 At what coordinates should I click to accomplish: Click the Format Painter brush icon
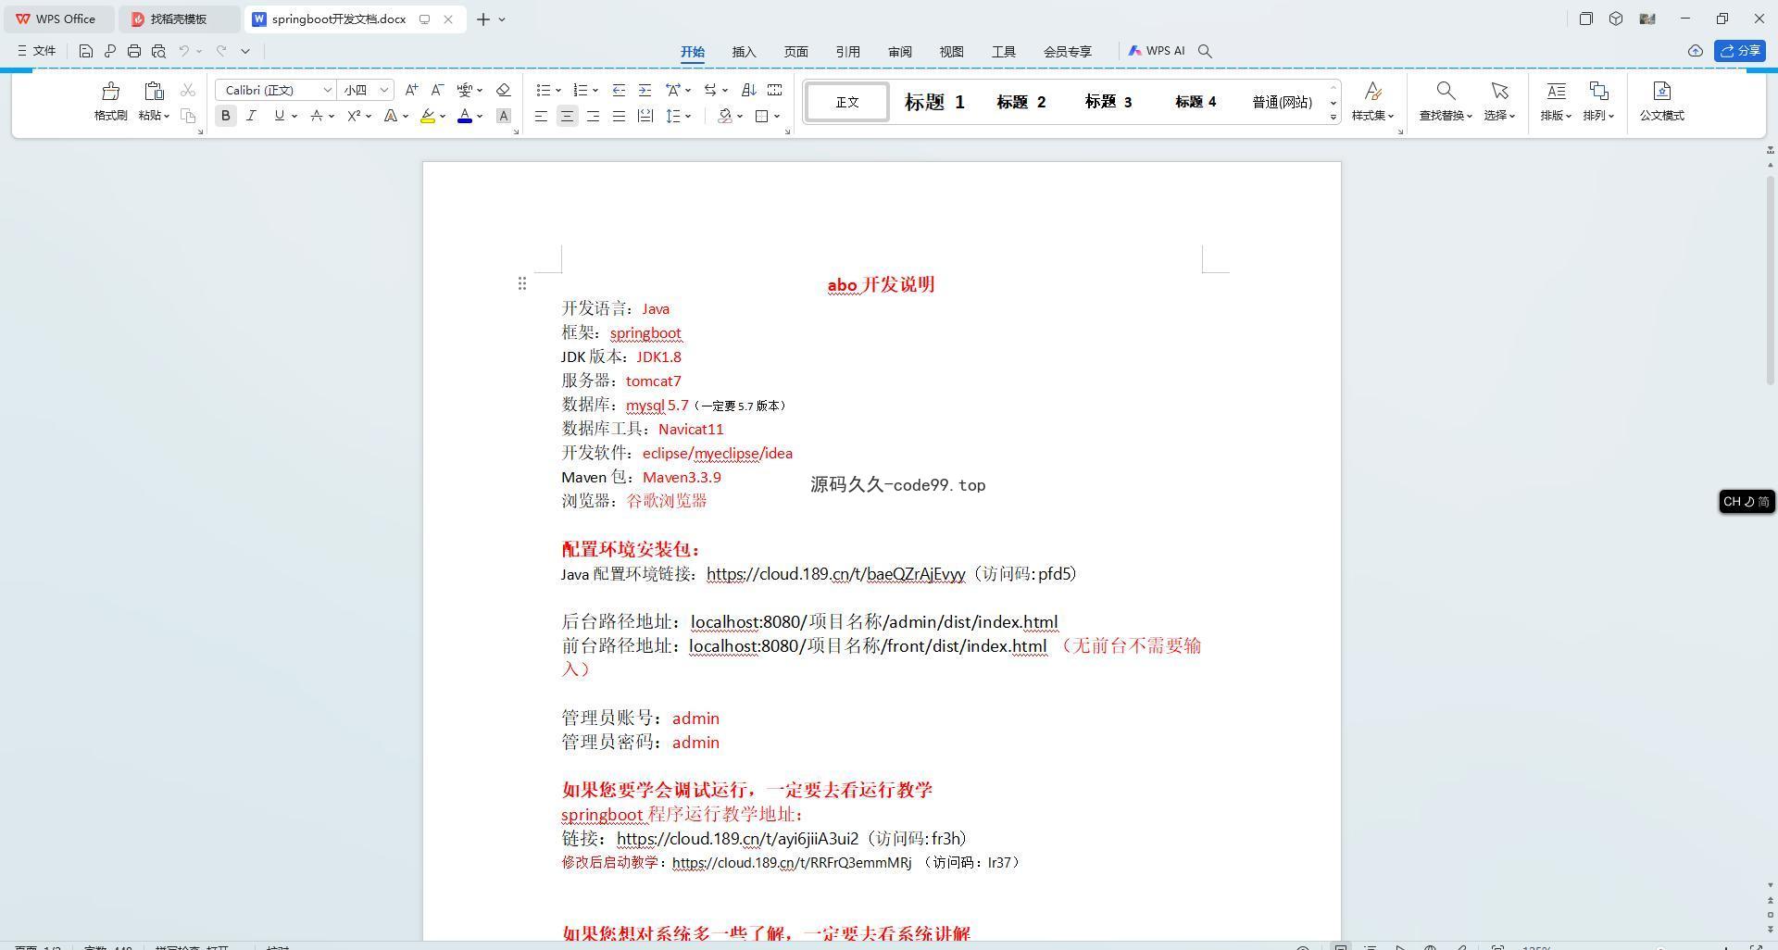click(110, 91)
